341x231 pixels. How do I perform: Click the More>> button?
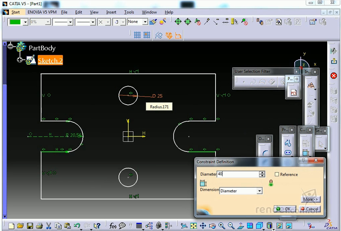(311, 199)
